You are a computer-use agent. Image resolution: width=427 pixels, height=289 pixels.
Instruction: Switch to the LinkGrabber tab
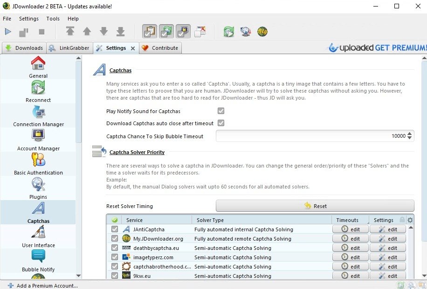(70, 47)
